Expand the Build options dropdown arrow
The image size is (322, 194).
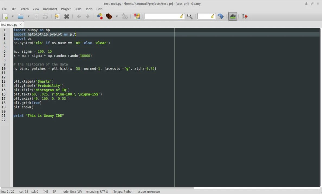pos(117,17)
